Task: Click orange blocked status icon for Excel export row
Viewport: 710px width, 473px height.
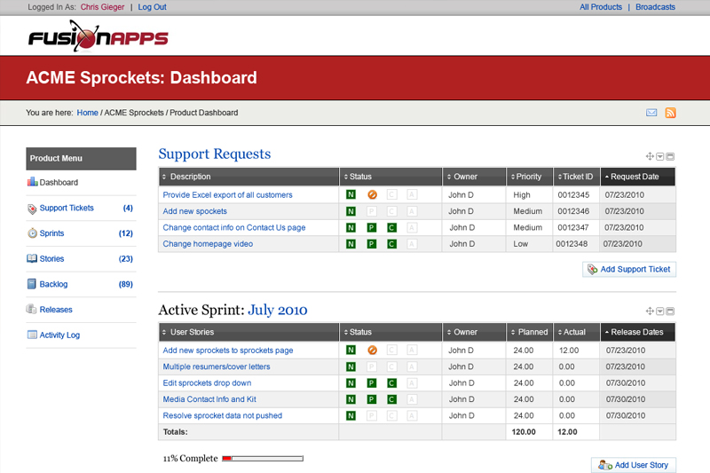Action: click(x=372, y=194)
